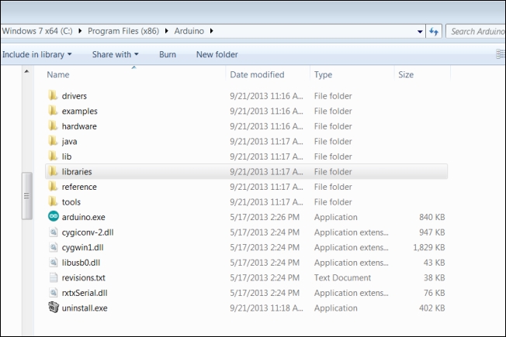Click navigation pane scrollbar up arrow
506x337 pixels.
point(27,71)
